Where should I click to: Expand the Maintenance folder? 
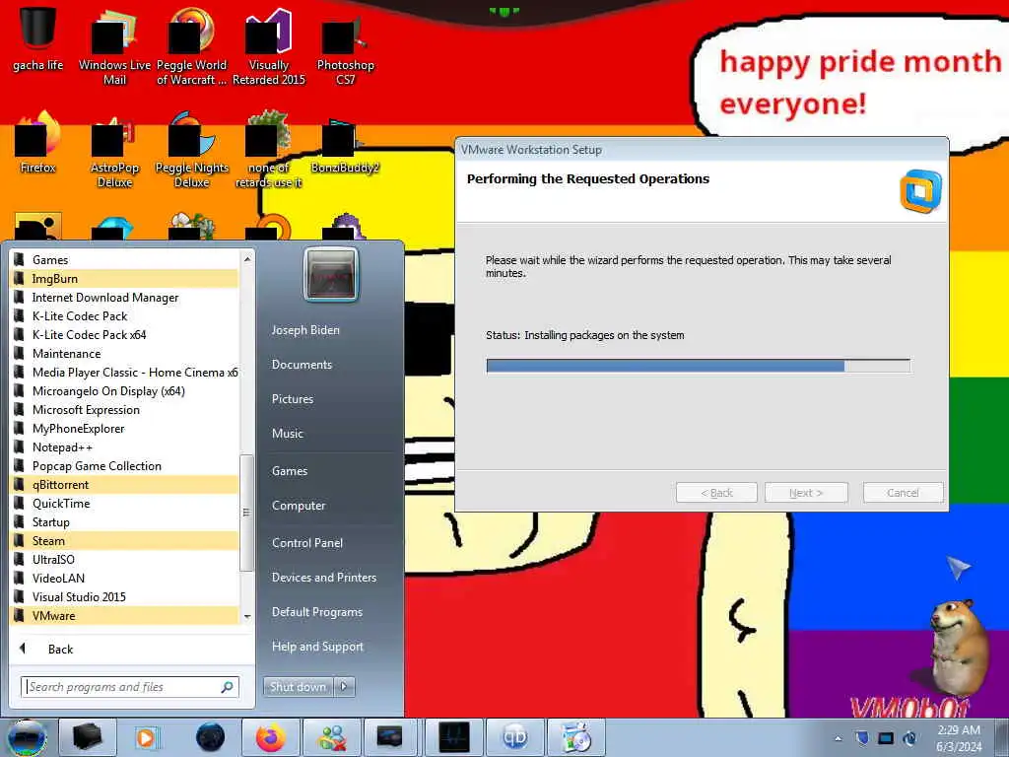click(125, 354)
